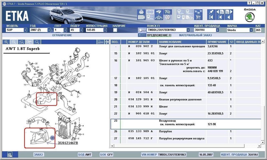
Task: Click the zoom out magnifier above illustration
Action: pos(14,42)
